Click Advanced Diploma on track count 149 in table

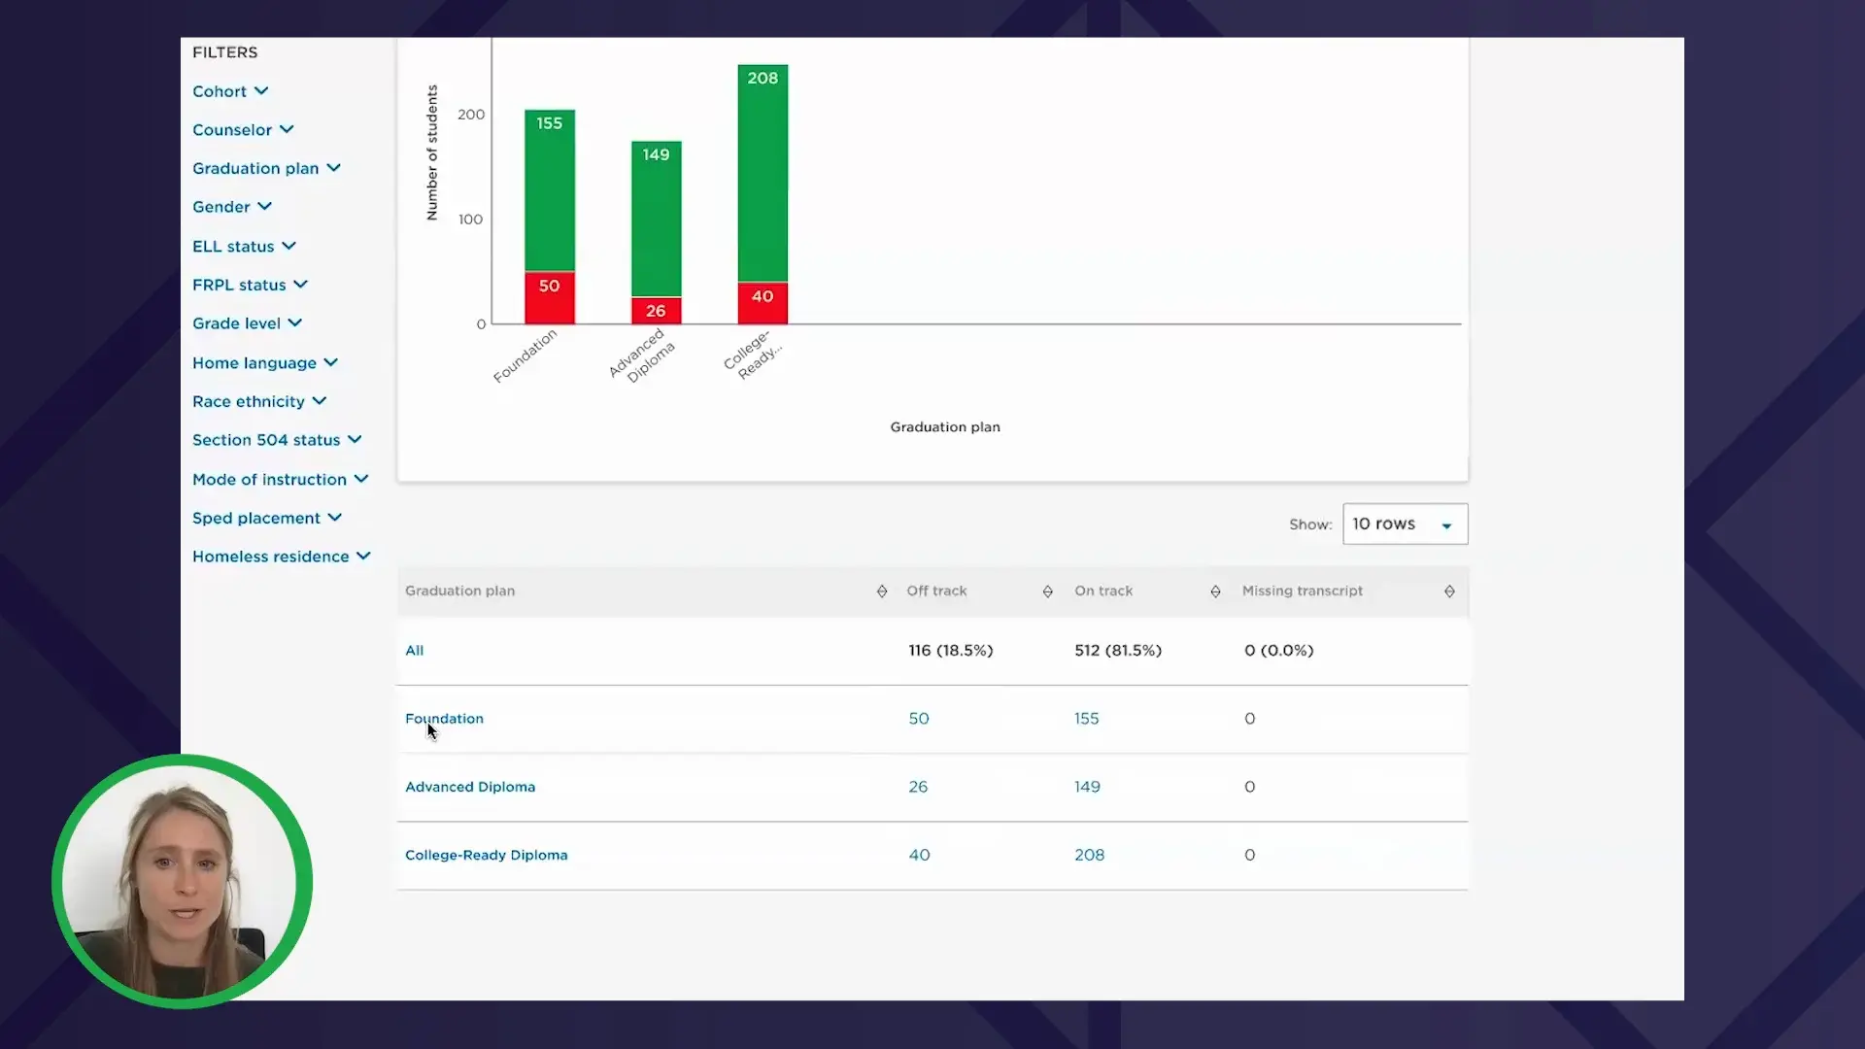point(1087,787)
